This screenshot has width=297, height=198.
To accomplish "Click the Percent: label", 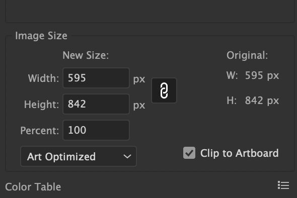I will 40,131.
